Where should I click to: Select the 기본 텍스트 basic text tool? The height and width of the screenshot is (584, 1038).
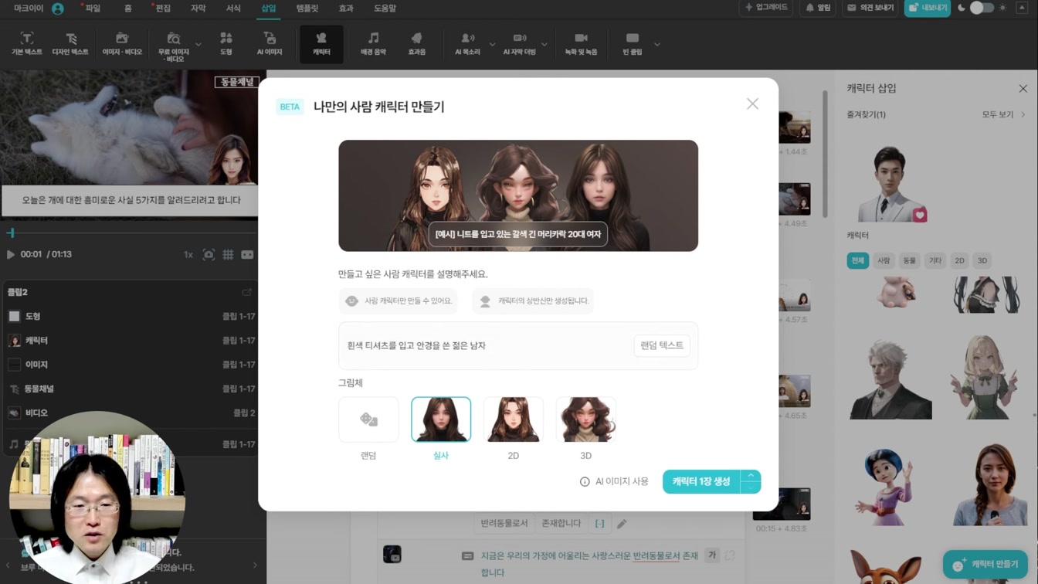pos(27,44)
